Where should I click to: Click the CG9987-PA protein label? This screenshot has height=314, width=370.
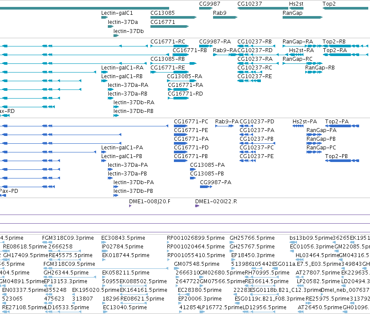216,183
